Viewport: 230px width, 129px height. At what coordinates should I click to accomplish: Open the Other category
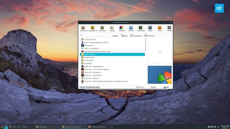pos(160,29)
